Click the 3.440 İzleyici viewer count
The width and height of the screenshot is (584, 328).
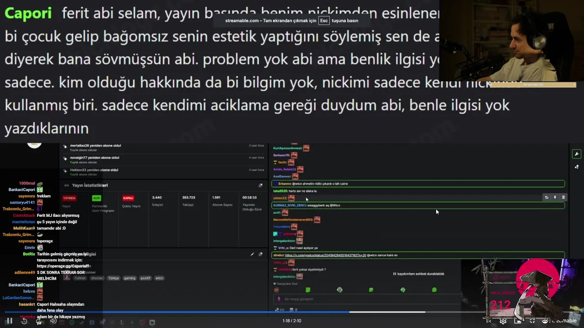[x=157, y=201]
